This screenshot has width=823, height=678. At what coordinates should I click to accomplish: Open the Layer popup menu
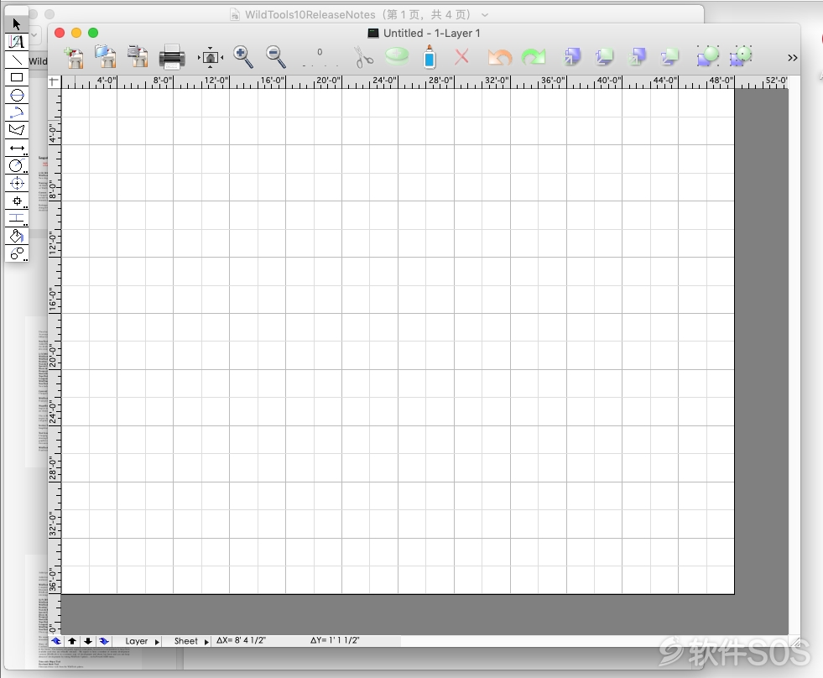141,641
